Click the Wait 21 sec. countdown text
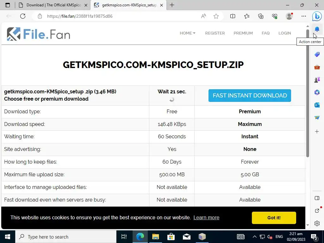 [x=172, y=91]
